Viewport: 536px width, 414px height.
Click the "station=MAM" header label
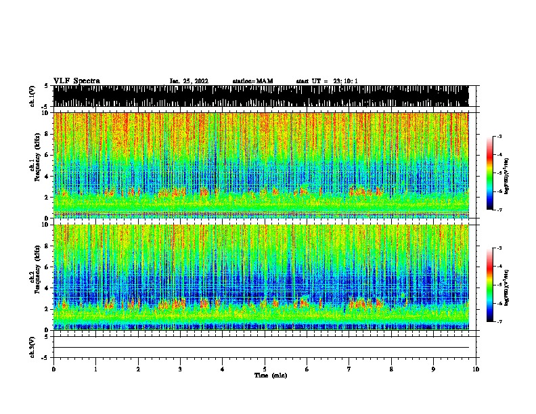click(252, 81)
